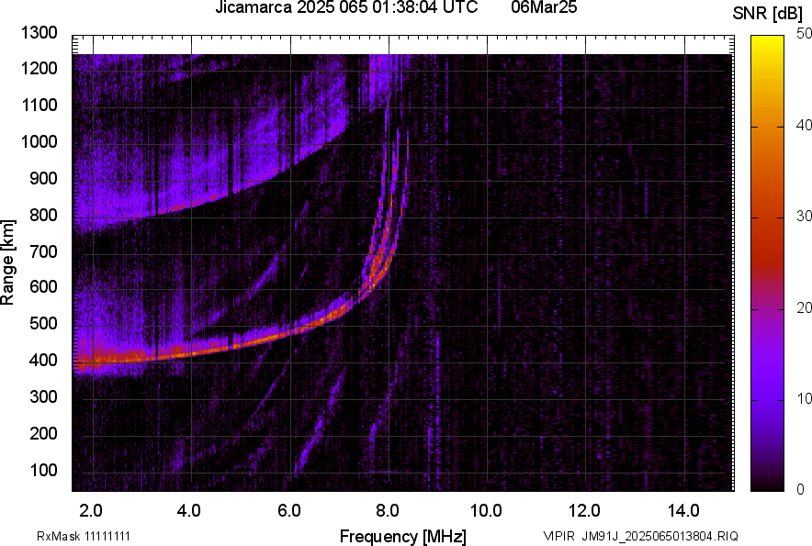This screenshot has height=546, width=812.
Task: Click the 1200 range tick label
Action: [x=39, y=68]
